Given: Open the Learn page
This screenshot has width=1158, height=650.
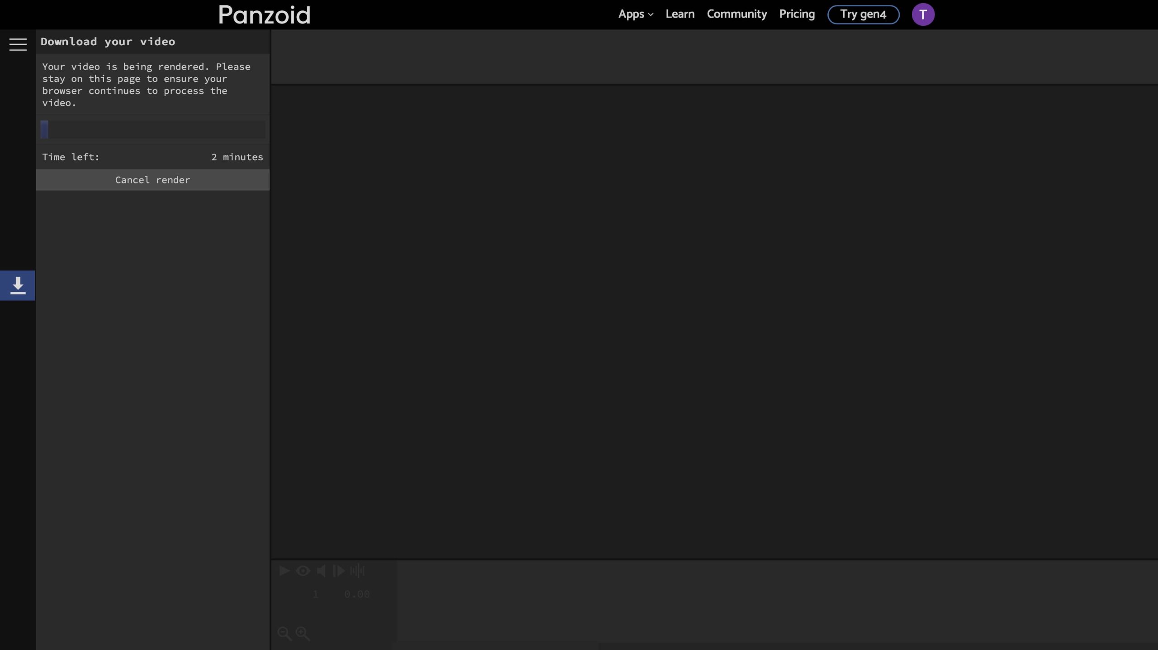Looking at the screenshot, I should click(x=679, y=14).
